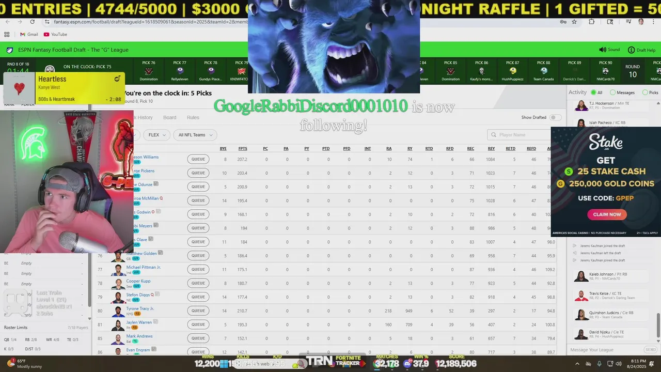Click Pick 90 NMCards70 team logo
The height and width of the screenshot is (372, 661).
pos(605,71)
